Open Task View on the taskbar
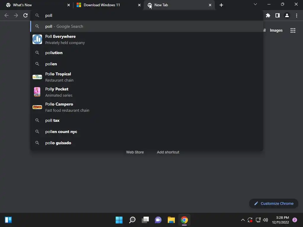Image resolution: width=303 pixels, height=227 pixels. click(x=145, y=220)
